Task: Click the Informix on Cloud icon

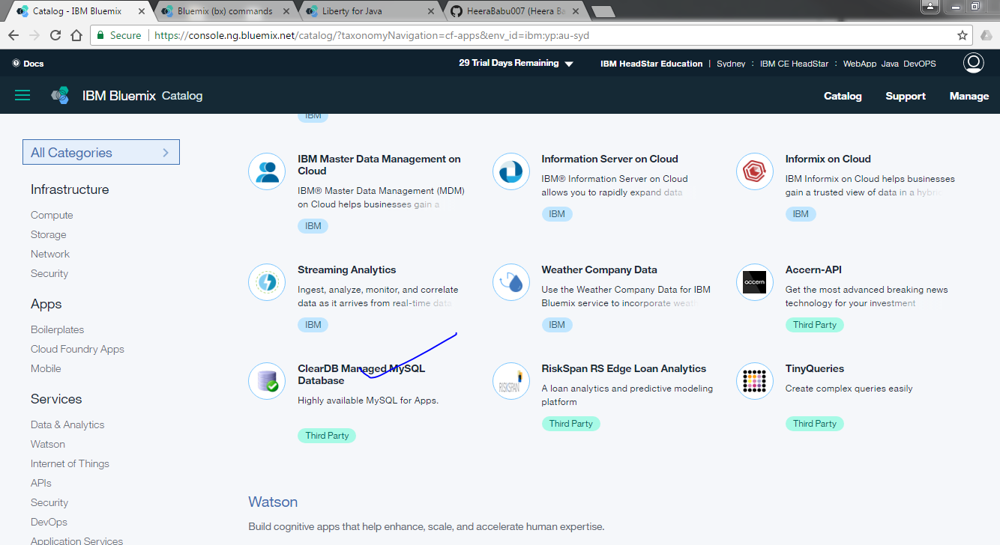Action: coord(755,171)
